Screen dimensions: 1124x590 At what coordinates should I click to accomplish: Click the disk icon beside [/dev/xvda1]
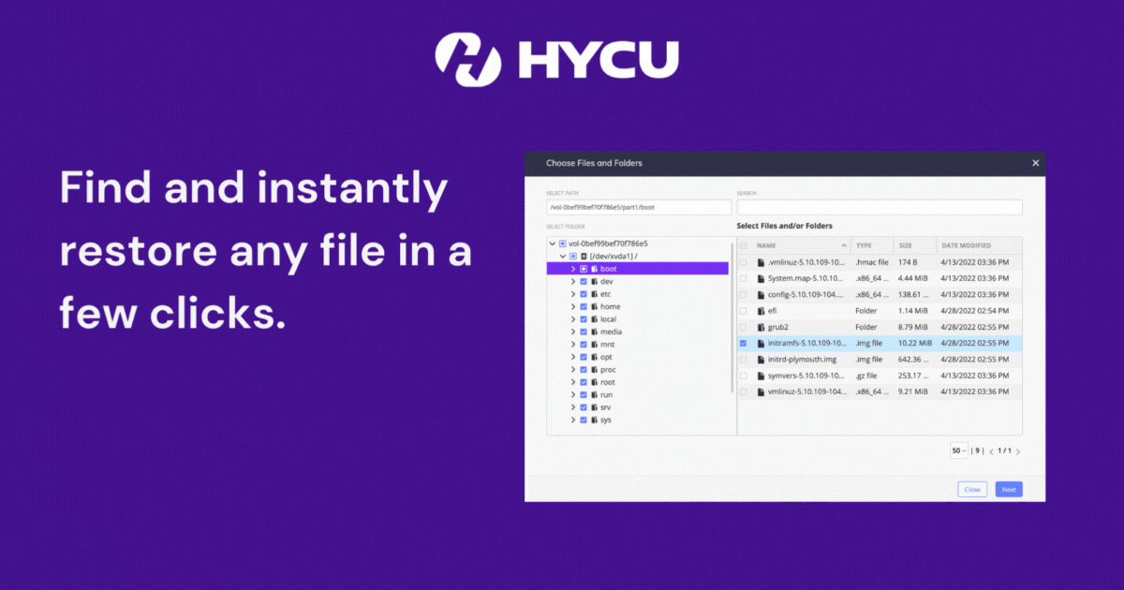584,256
